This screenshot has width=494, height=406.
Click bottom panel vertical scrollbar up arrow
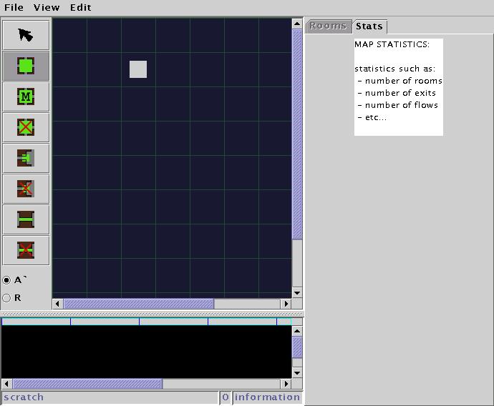(297, 331)
